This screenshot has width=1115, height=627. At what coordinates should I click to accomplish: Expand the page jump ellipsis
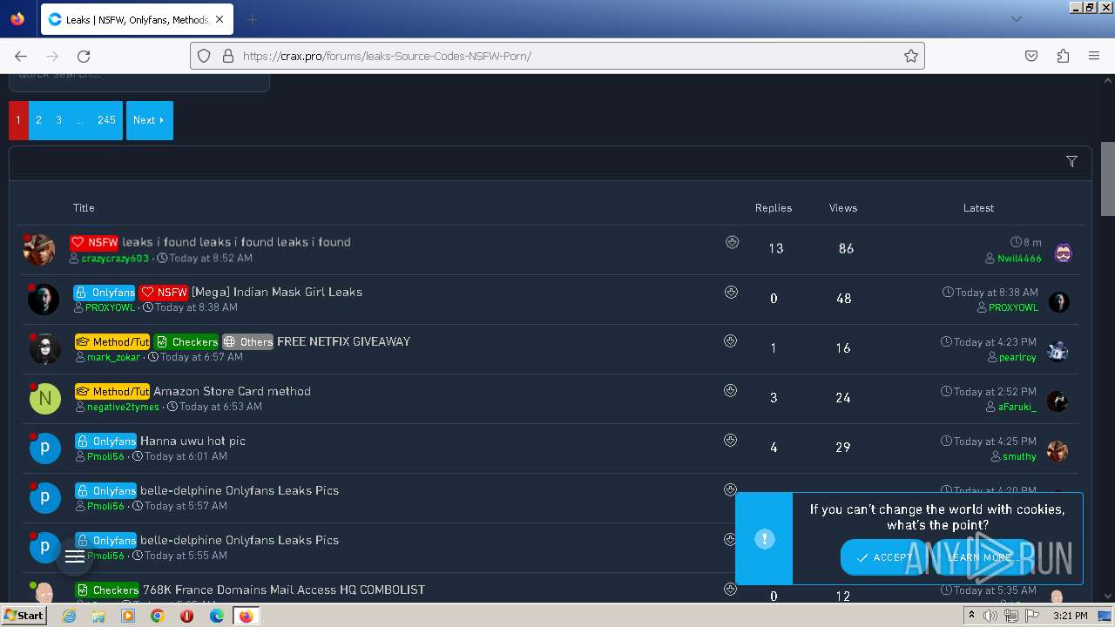[80, 120]
